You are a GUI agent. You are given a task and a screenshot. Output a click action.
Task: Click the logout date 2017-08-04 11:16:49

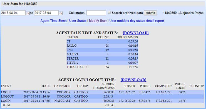(37, 97)
